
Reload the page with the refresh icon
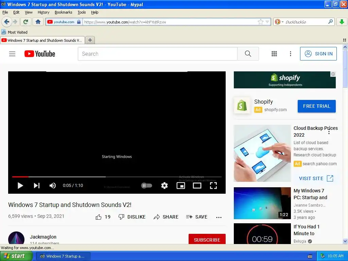point(26,22)
